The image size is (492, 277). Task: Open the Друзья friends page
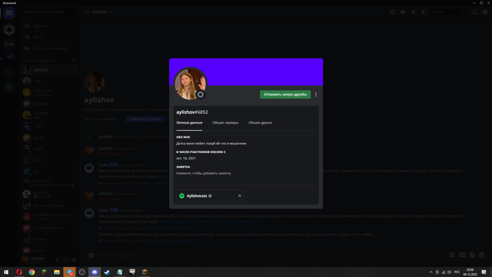coord(49,26)
